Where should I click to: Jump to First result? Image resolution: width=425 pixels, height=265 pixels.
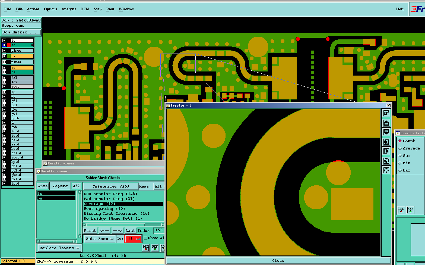coord(90,230)
